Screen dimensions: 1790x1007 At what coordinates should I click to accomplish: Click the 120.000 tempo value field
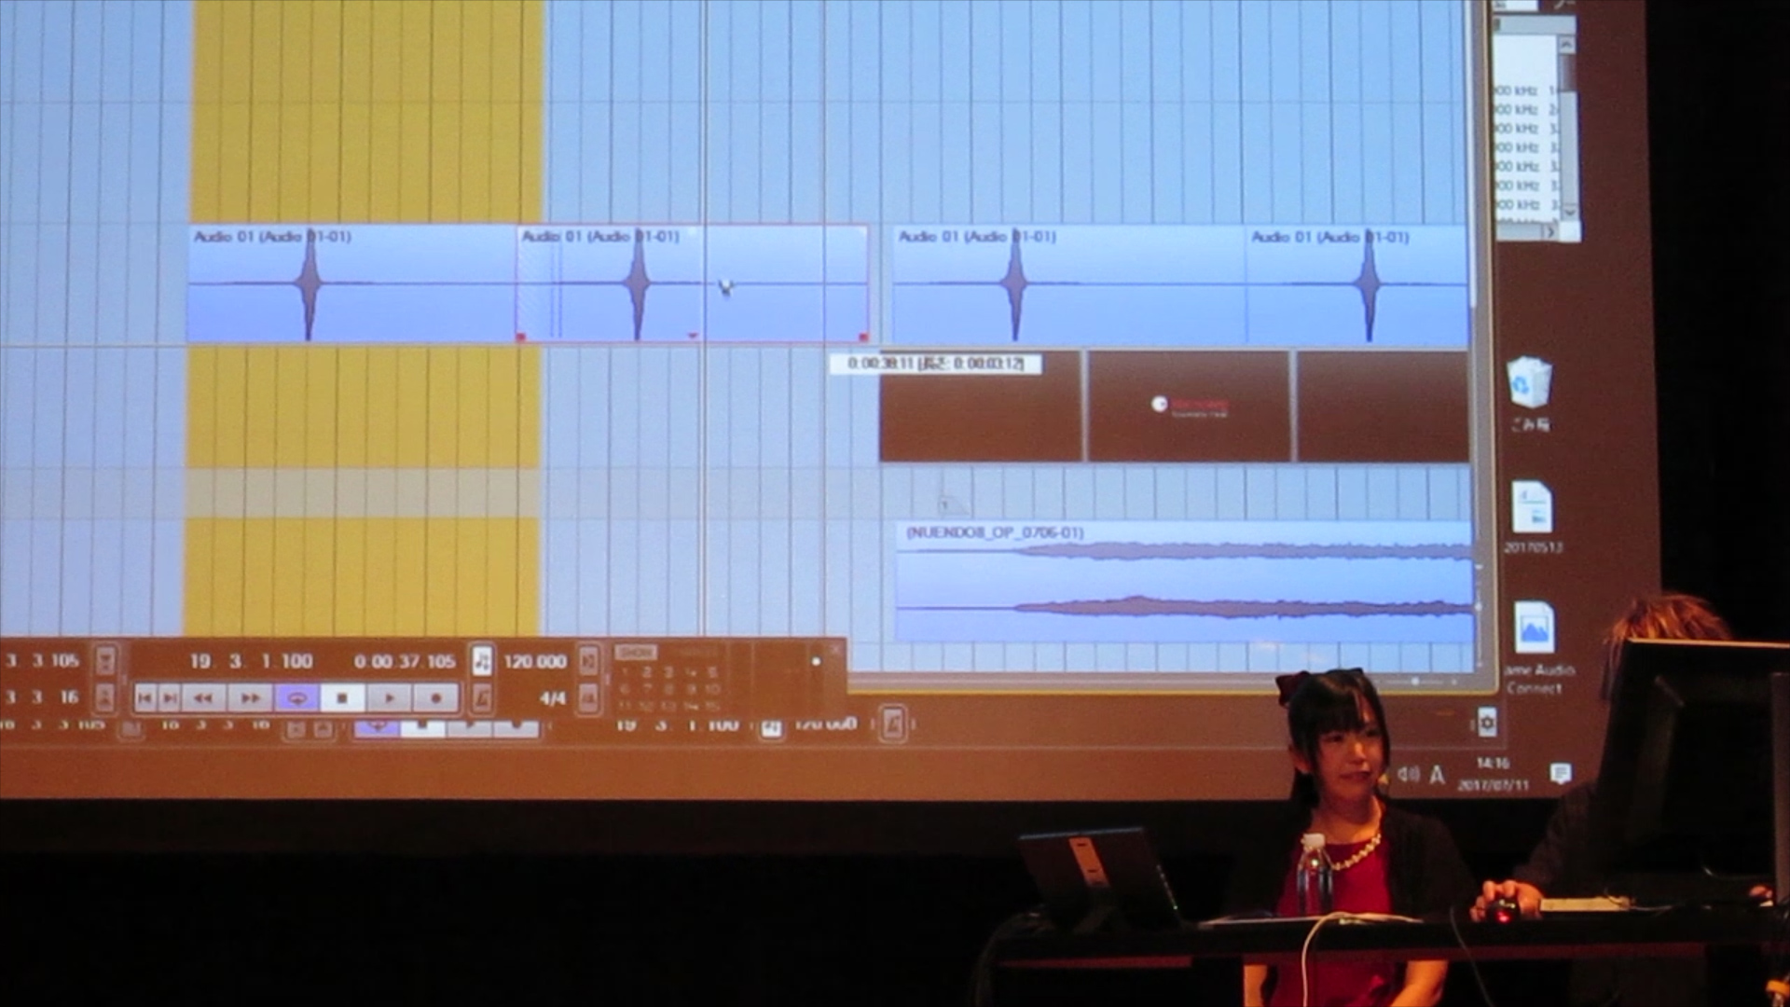[x=535, y=661]
